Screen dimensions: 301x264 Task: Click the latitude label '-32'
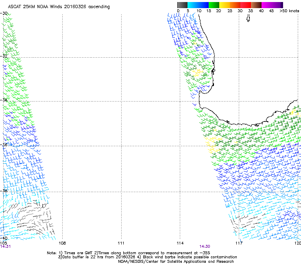click(4, 56)
